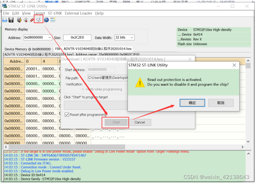Click memory table scroll down arrow
The height and width of the screenshot is (183, 255).
coord(248,141)
